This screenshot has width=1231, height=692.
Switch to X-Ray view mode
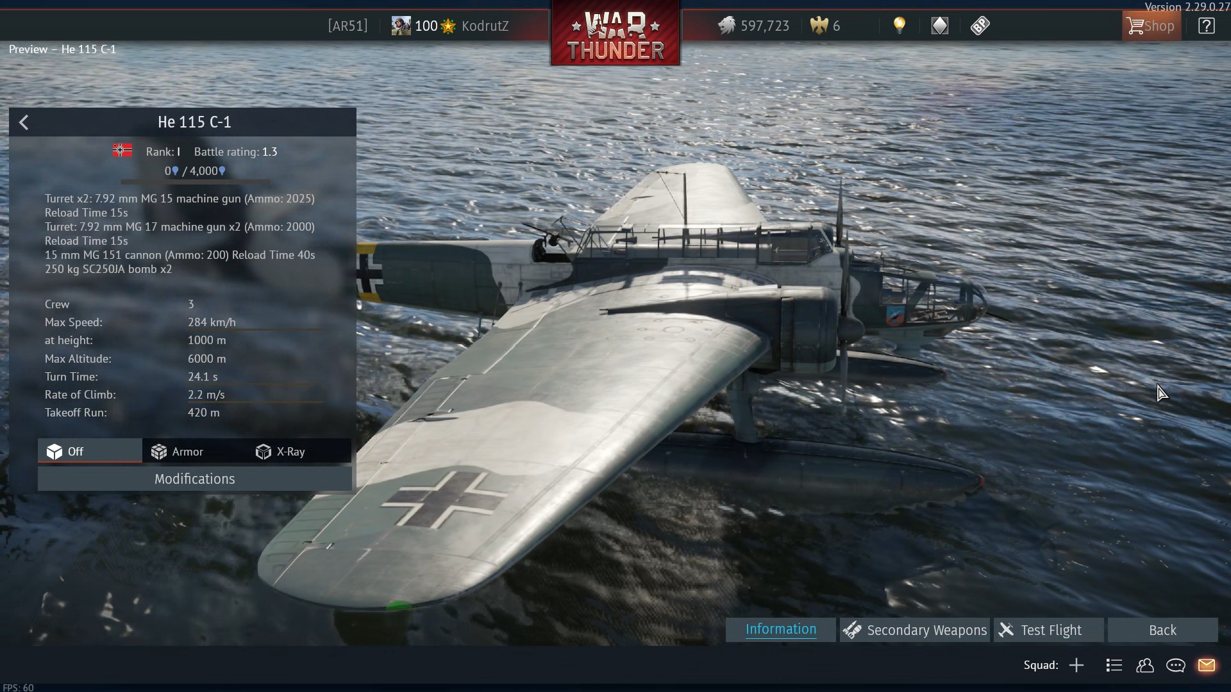[x=299, y=451]
